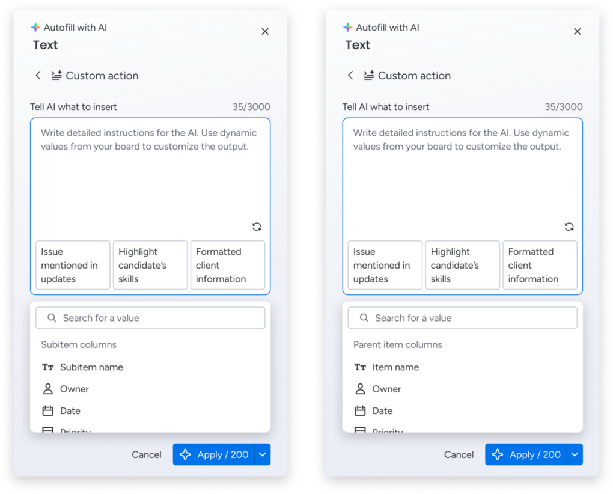Click the search magnifier icon in the left panel
Screen dimensions: 613x494
pos(52,318)
